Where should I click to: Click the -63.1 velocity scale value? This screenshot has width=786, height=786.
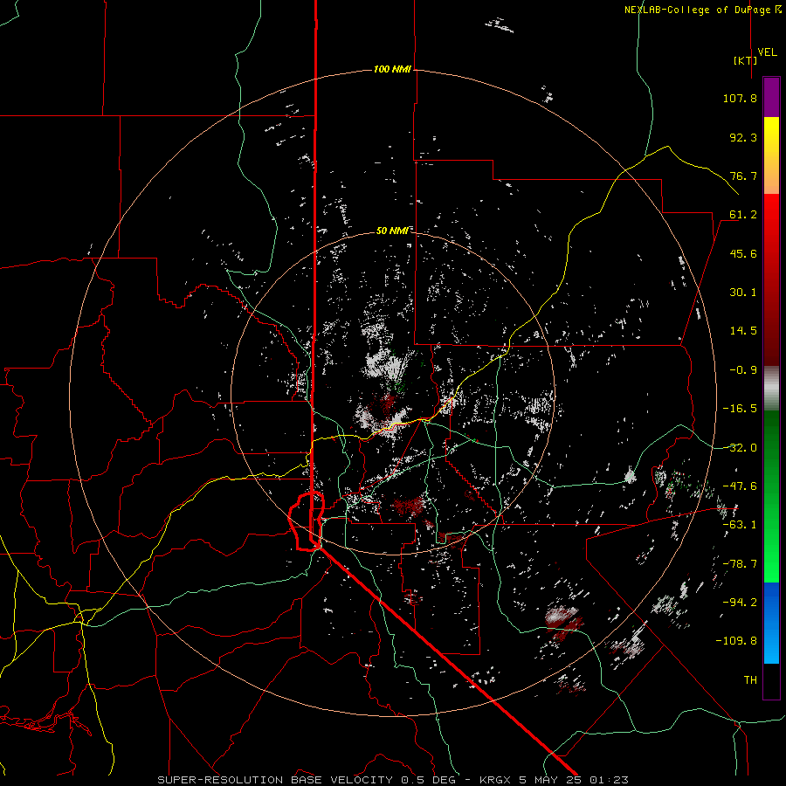click(x=740, y=525)
